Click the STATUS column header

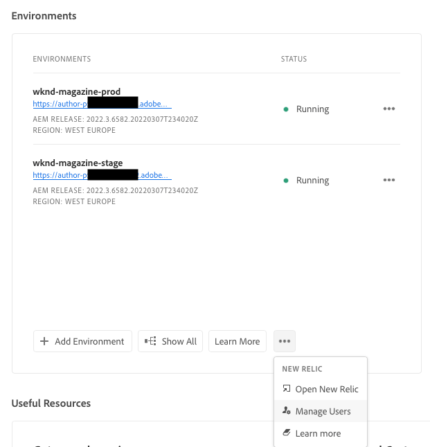tap(294, 59)
